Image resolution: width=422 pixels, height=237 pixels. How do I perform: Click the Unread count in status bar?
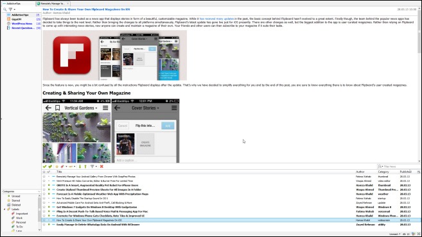tap(394, 234)
